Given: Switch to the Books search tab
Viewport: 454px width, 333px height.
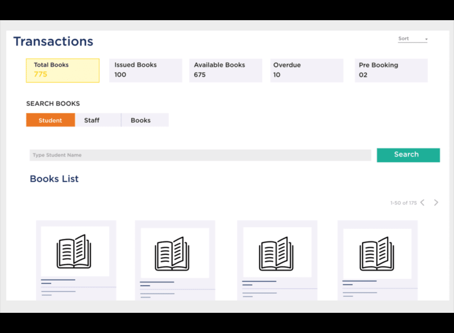Looking at the screenshot, I should [141, 120].
